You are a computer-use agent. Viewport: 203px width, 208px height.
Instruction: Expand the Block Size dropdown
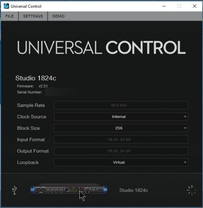tap(121, 128)
